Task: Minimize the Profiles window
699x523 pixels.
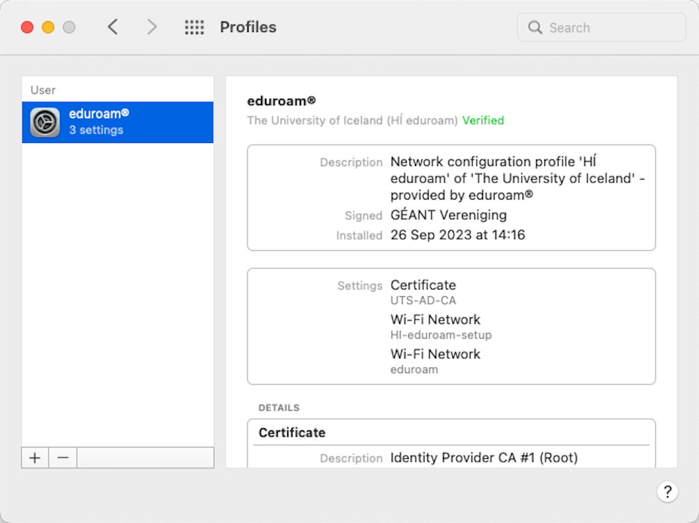Action: pyautogui.click(x=48, y=27)
